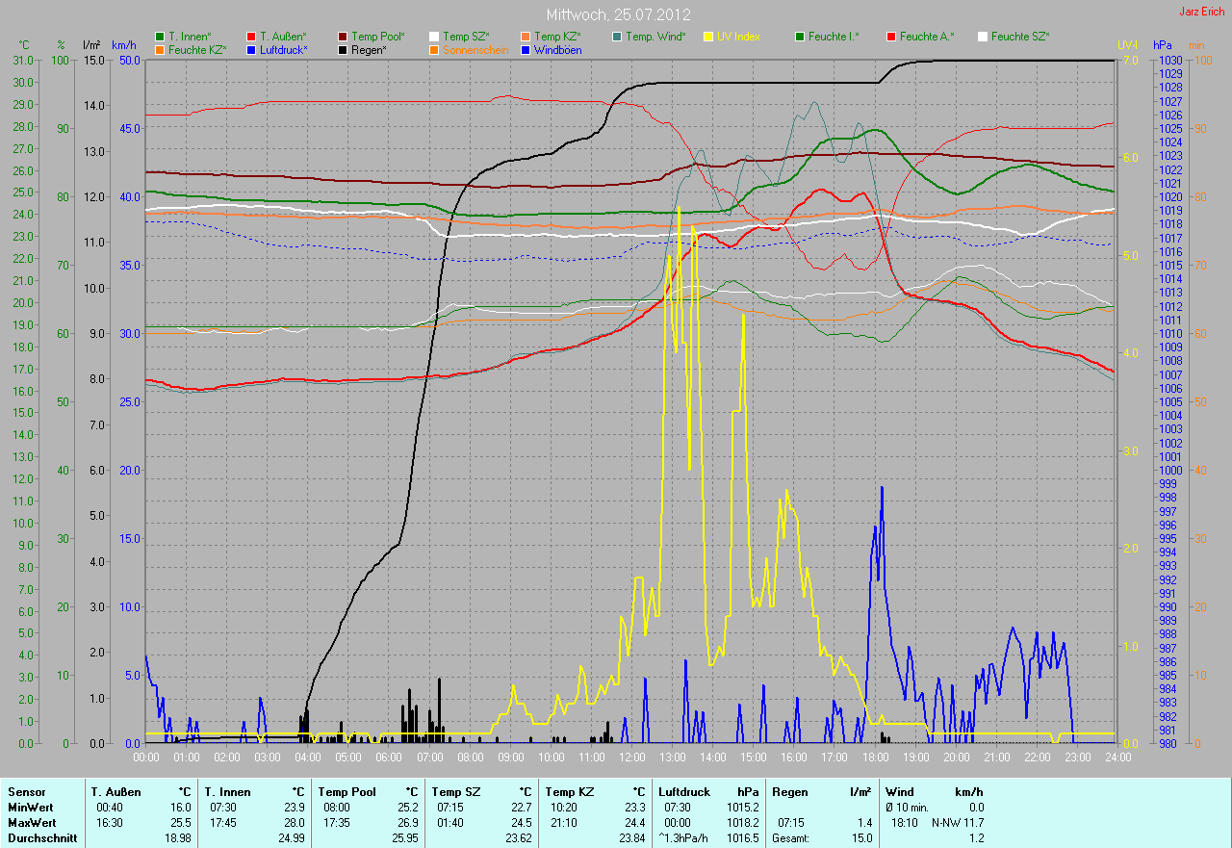Click the Luftdruck average value 1016.5
1232x848 pixels.
(x=741, y=838)
